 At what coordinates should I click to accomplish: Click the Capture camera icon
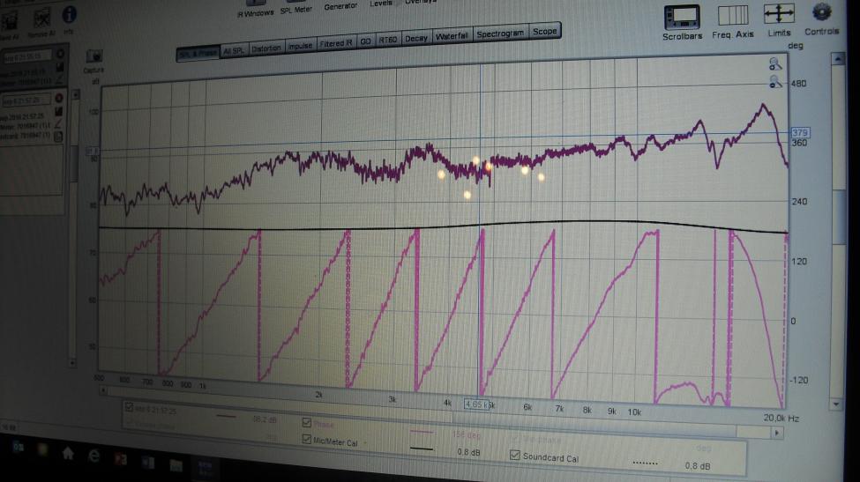[x=93, y=56]
